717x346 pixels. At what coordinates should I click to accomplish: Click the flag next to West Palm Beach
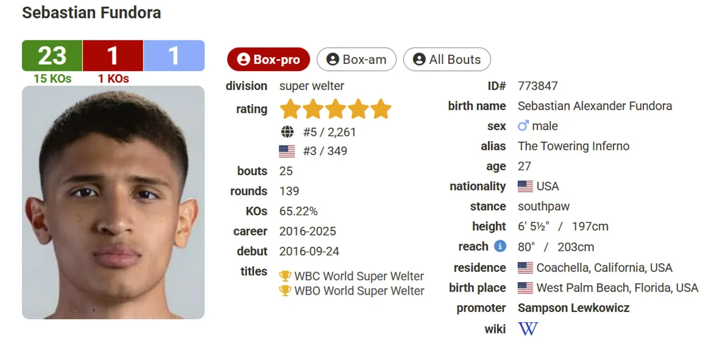pos(525,288)
